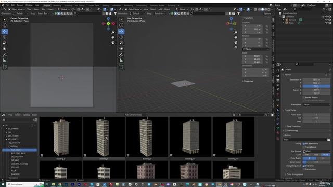
Task: Enable the Render Region checkbox
Action: click(x=304, y=97)
